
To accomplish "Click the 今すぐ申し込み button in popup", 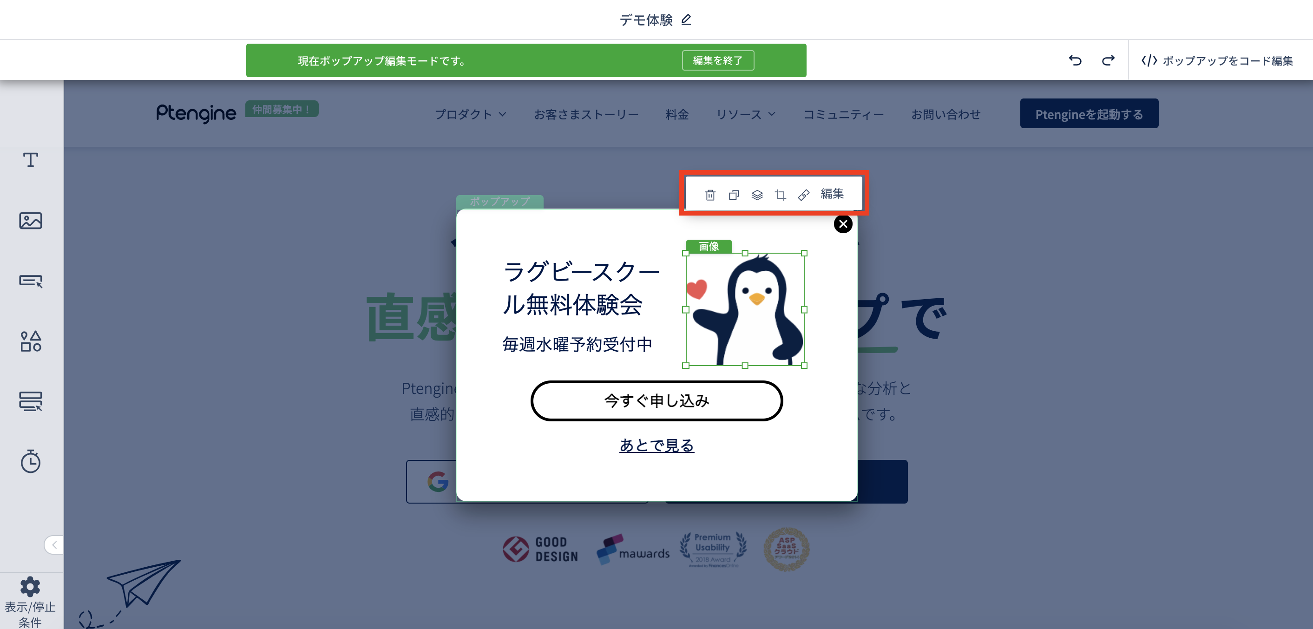I will 656,400.
